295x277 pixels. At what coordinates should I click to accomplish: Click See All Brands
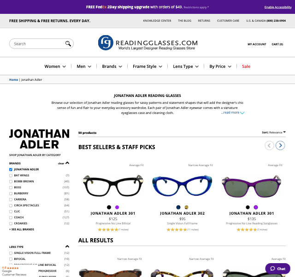pyautogui.click(x=22, y=229)
